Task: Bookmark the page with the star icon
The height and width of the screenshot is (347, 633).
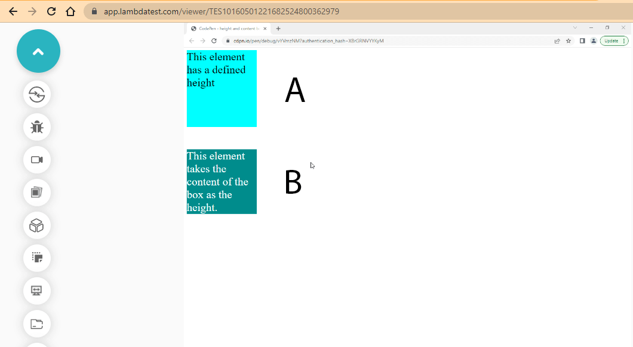Action: tap(569, 41)
